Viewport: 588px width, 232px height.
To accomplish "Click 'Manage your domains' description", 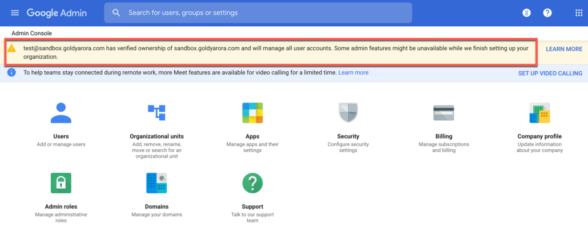I will tap(157, 215).
